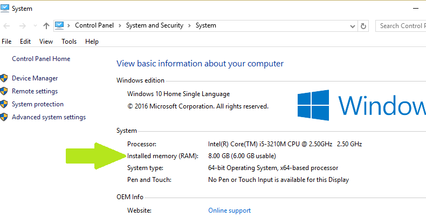
Task: Open the Tools menu
Action: (69, 42)
